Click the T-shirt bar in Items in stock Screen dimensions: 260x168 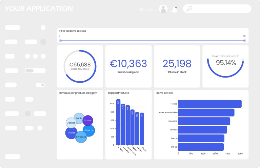pyautogui.click(x=209, y=104)
